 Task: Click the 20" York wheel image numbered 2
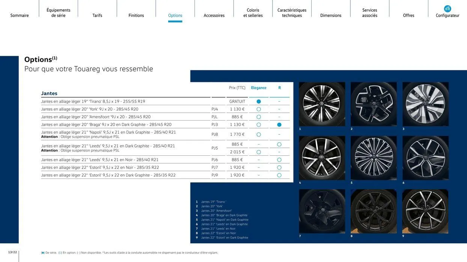[374, 104]
